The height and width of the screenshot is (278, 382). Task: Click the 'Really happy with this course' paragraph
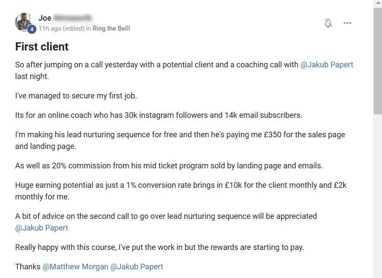(x=160, y=247)
